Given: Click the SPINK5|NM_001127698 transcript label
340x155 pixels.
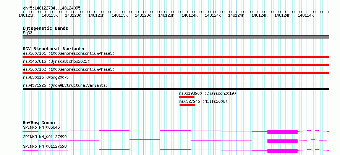Looking at the screenshot, I should 45,147.
